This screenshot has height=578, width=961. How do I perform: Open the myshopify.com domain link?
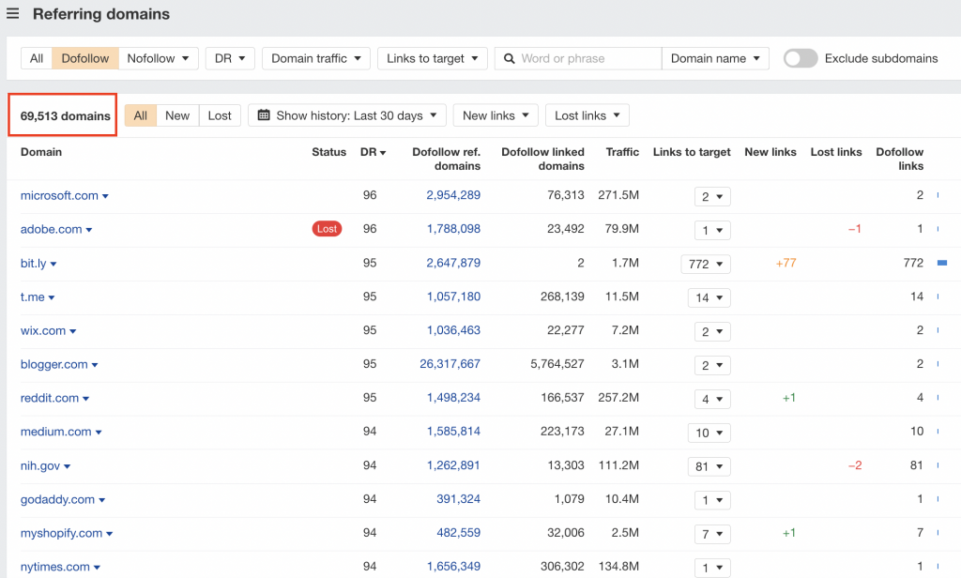(x=61, y=533)
